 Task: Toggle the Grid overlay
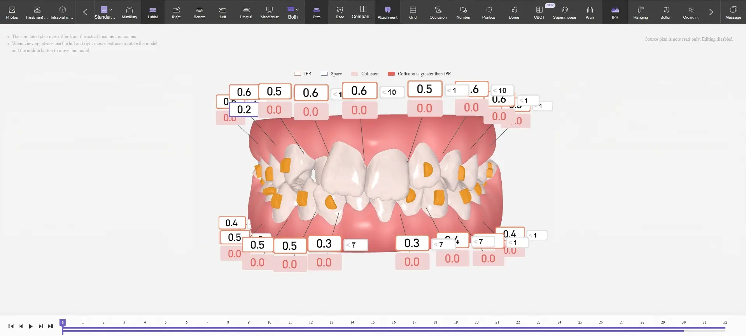413,12
